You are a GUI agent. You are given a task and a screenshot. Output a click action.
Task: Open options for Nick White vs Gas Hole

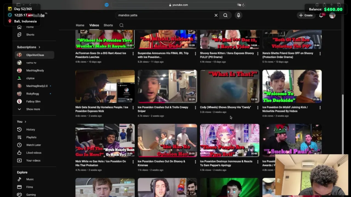[133, 162]
